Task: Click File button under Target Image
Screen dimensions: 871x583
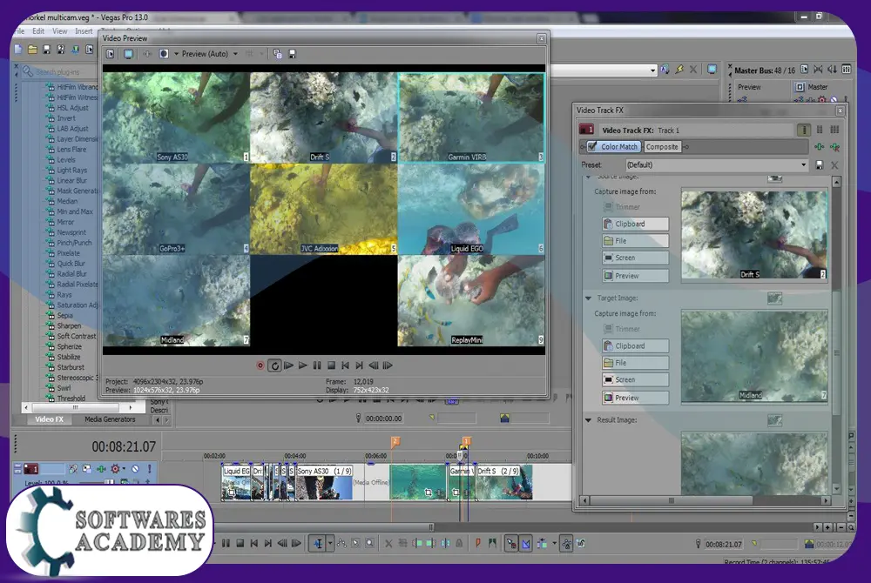Action: point(636,363)
